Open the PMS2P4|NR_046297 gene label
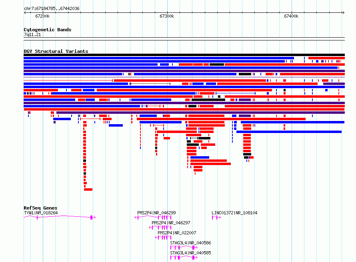Viewport: 356px width, 262px height. (171, 223)
